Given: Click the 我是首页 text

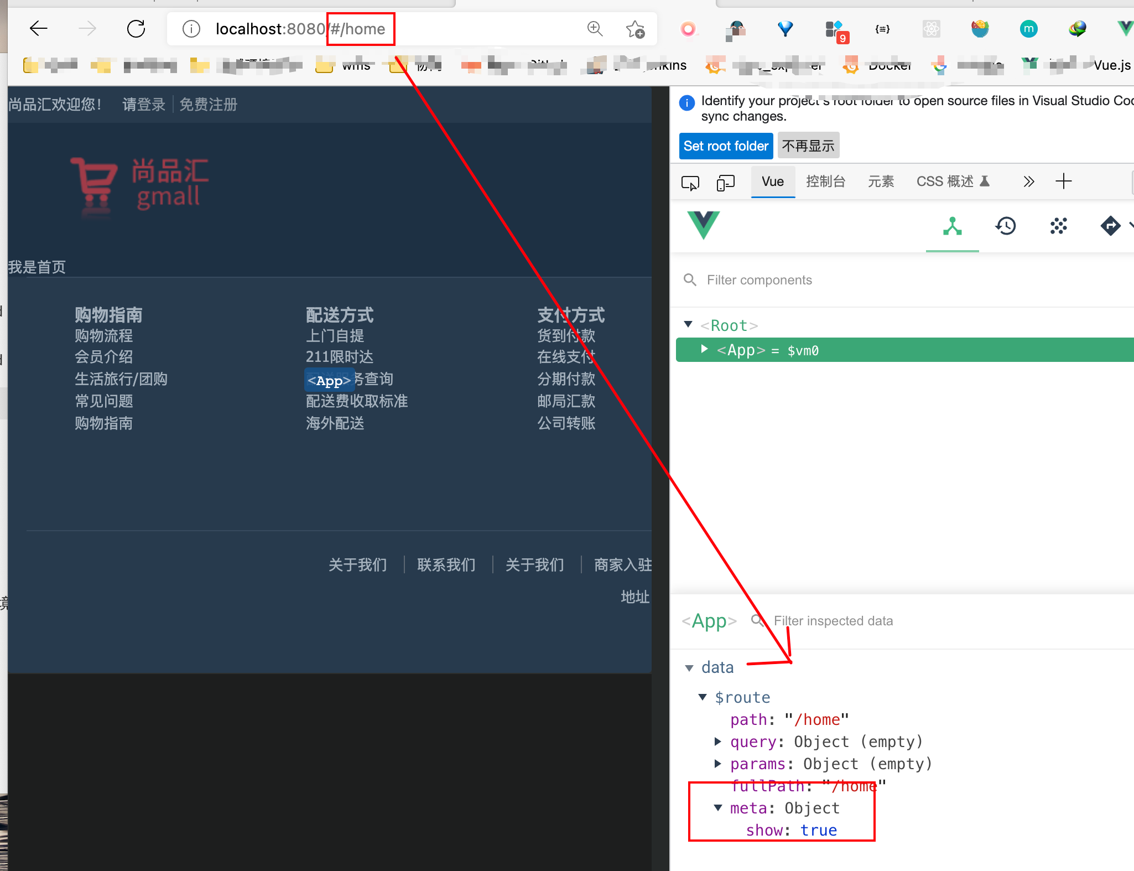Looking at the screenshot, I should [37, 267].
